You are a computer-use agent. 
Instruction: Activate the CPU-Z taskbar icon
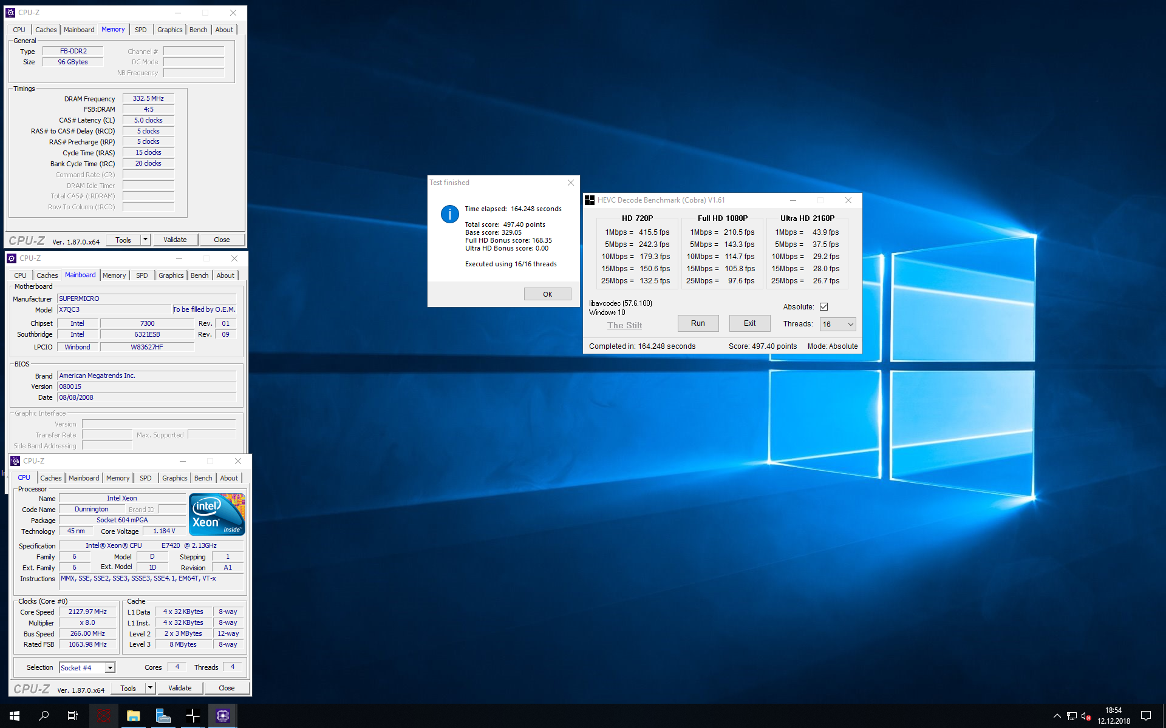[223, 716]
